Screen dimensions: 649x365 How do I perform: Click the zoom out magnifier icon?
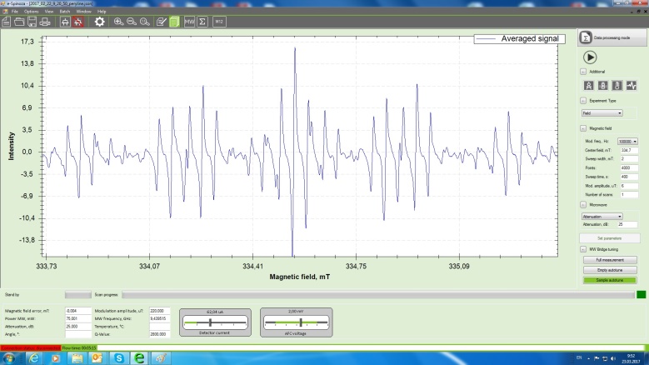coord(130,22)
